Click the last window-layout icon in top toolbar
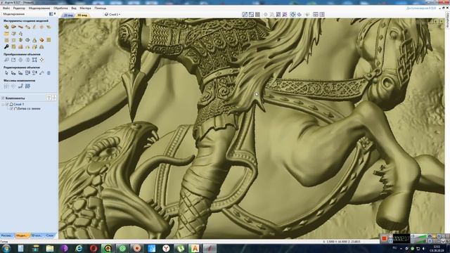The height and width of the screenshot is (253, 450). [322, 14]
